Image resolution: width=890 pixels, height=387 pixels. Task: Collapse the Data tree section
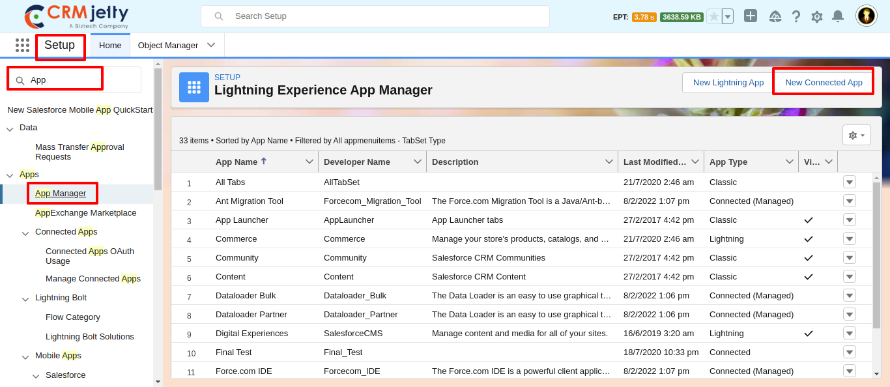(10, 128)
